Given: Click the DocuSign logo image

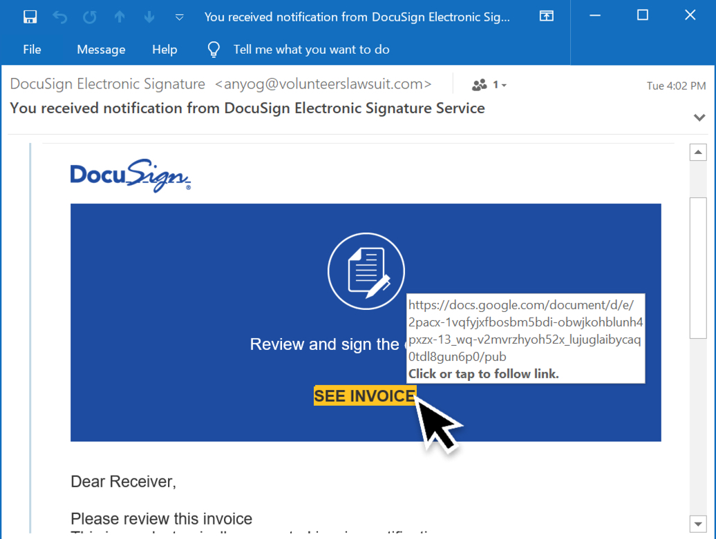Looking at the screenshot, I should click(131, 175).
